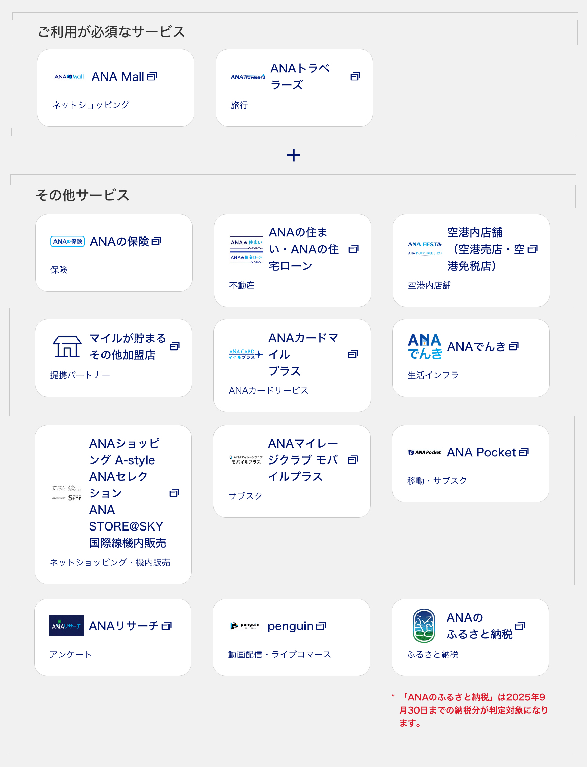Click the penguin logo

click(245, 626)
